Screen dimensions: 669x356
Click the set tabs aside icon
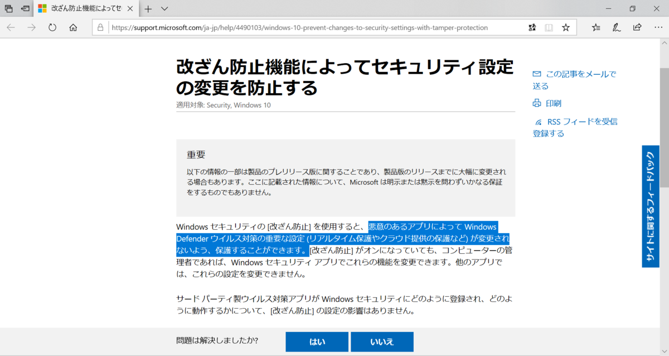click(26, 9)
